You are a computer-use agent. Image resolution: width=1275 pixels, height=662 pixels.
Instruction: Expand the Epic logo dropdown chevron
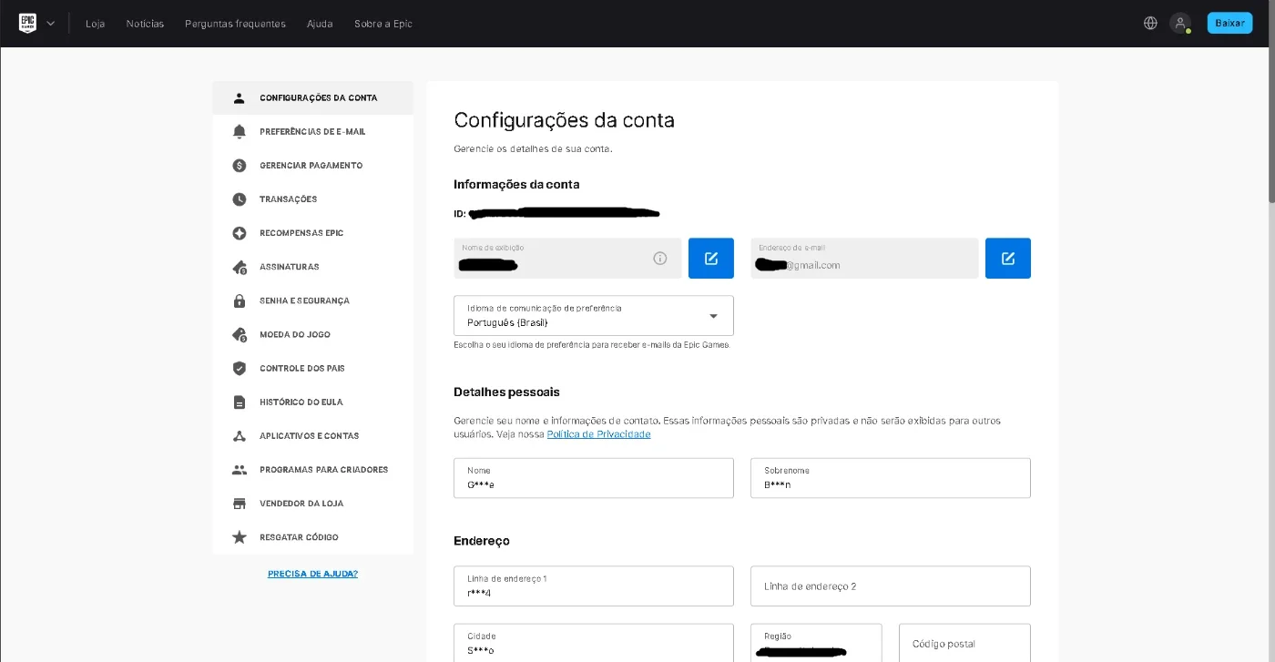(50, 24)
